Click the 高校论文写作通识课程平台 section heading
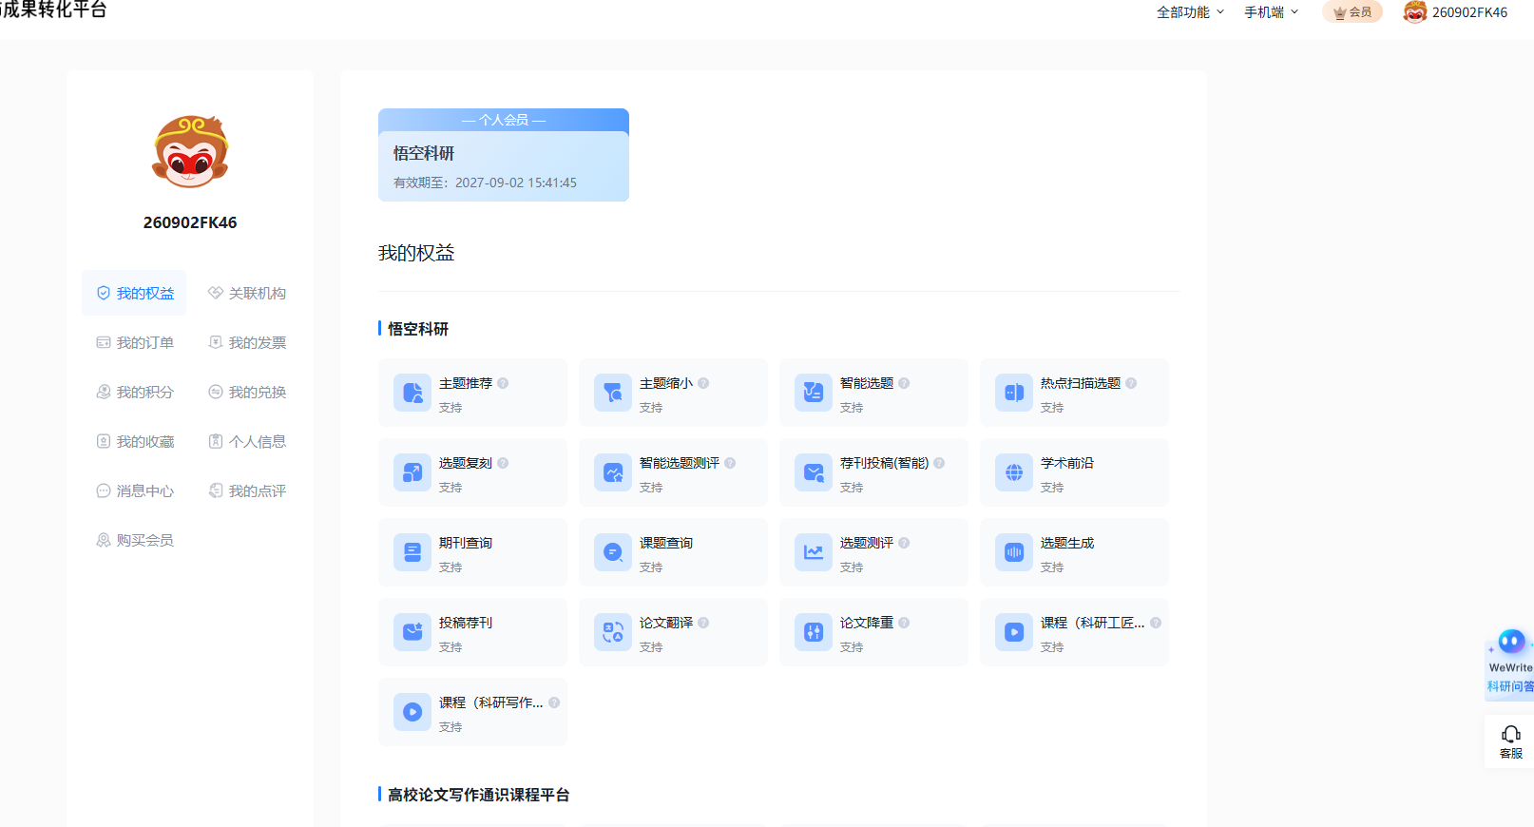Screen dimensions: 1534x827 478,795
